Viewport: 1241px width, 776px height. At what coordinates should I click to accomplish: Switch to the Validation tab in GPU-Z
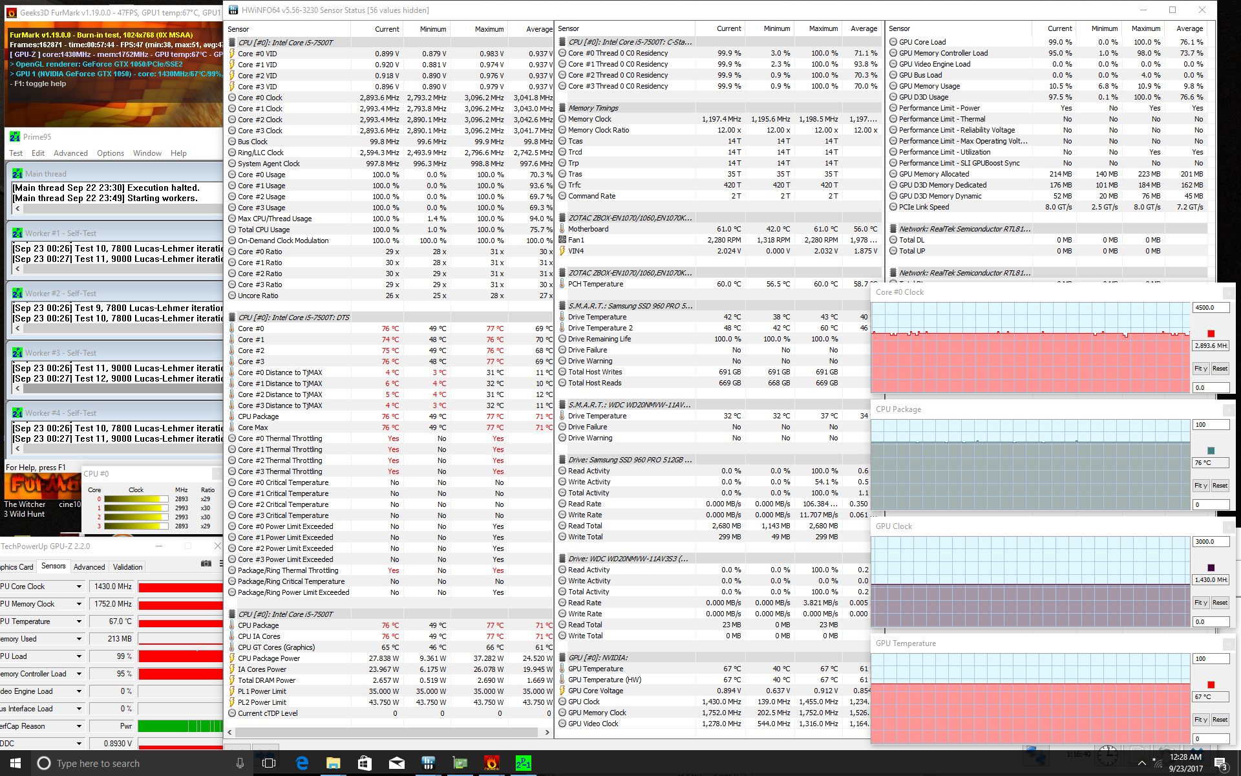click(127, 567)
